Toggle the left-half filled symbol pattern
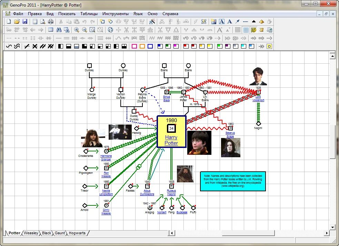The height and width of the screenshot is (246, 339). (61, 46)
